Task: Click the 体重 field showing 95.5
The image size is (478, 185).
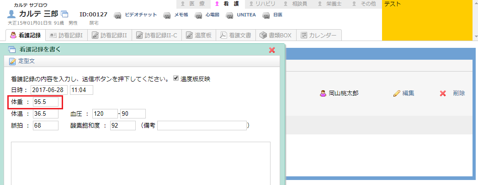Action: pyautogui.click(x=45, y=102)
